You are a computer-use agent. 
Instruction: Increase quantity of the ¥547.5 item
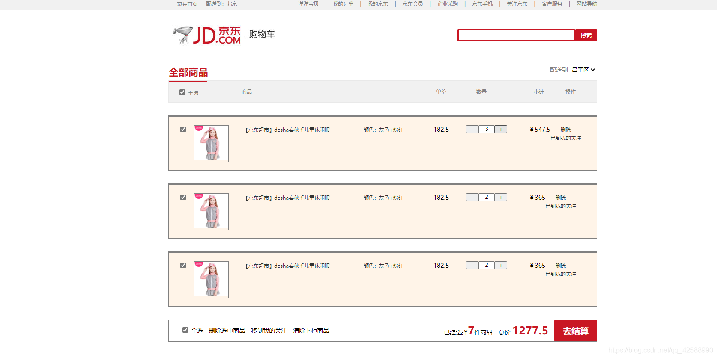click(501, 130)
